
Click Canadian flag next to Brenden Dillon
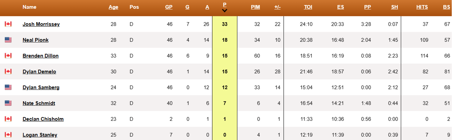8,55
